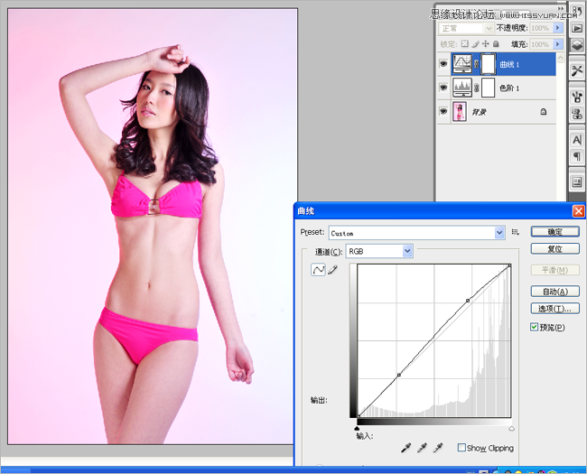The image size is (587, 474).
Task: Select the 色阶 1 layer mask thumbnail
Action: tap(489, 88)
